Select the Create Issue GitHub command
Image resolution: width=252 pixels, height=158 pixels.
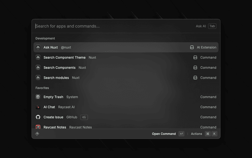(126, 117)
